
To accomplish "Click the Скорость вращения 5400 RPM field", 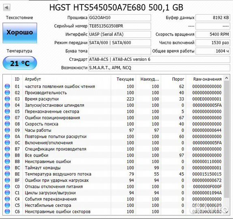I will [213, 34].
